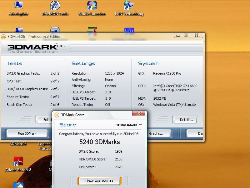Click the CPU Test 2 of 2 value

tap(55, 81)
